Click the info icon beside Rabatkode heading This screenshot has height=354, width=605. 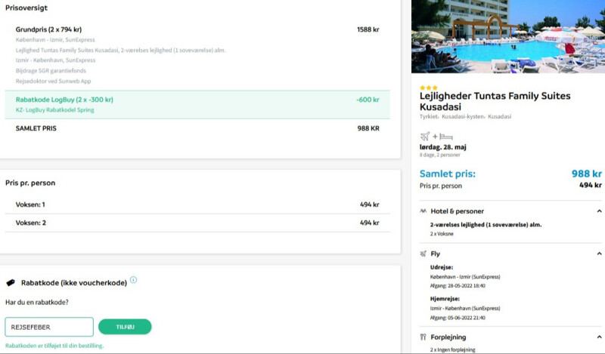coord(133,280)
